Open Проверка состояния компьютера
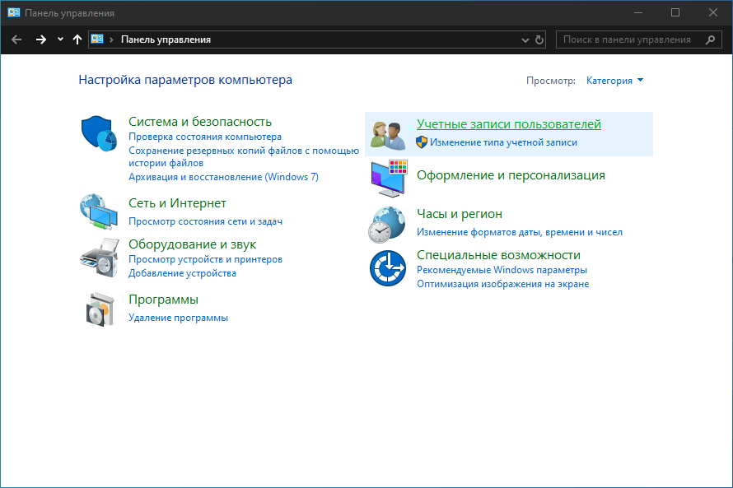 205,137
